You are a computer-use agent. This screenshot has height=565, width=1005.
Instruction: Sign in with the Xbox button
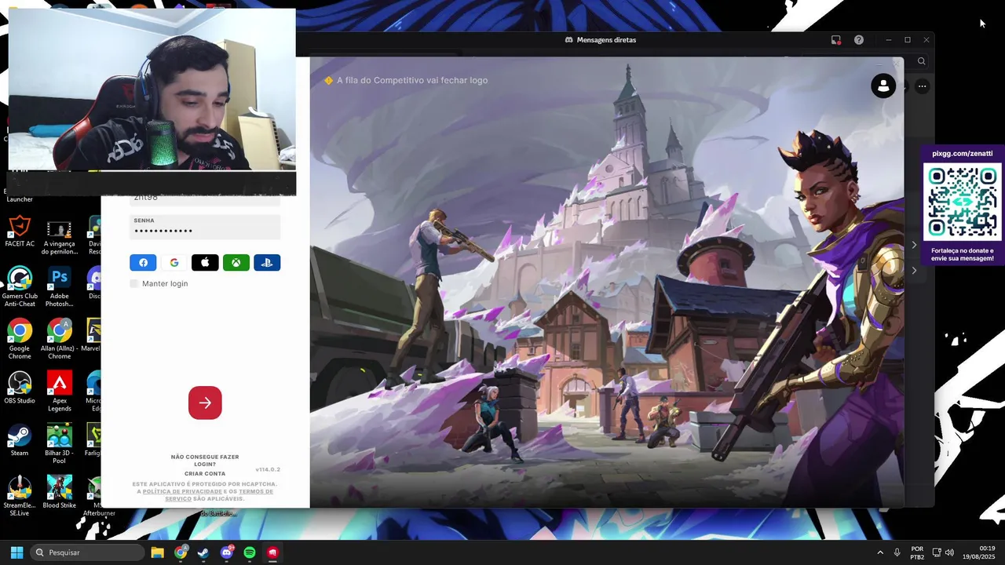(x=236, y=263)
